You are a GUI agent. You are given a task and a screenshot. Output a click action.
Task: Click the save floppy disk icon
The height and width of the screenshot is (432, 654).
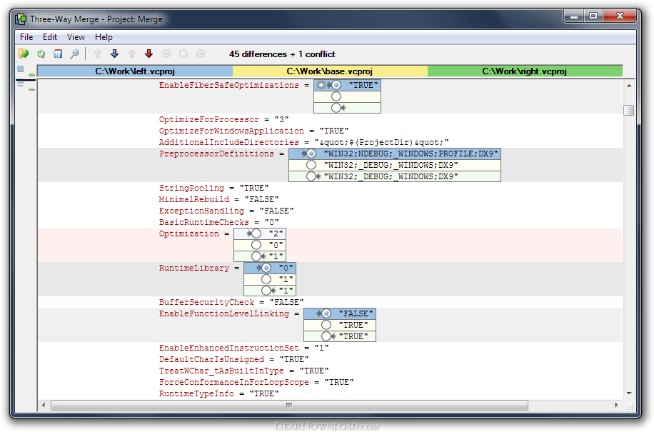(58, 54)
